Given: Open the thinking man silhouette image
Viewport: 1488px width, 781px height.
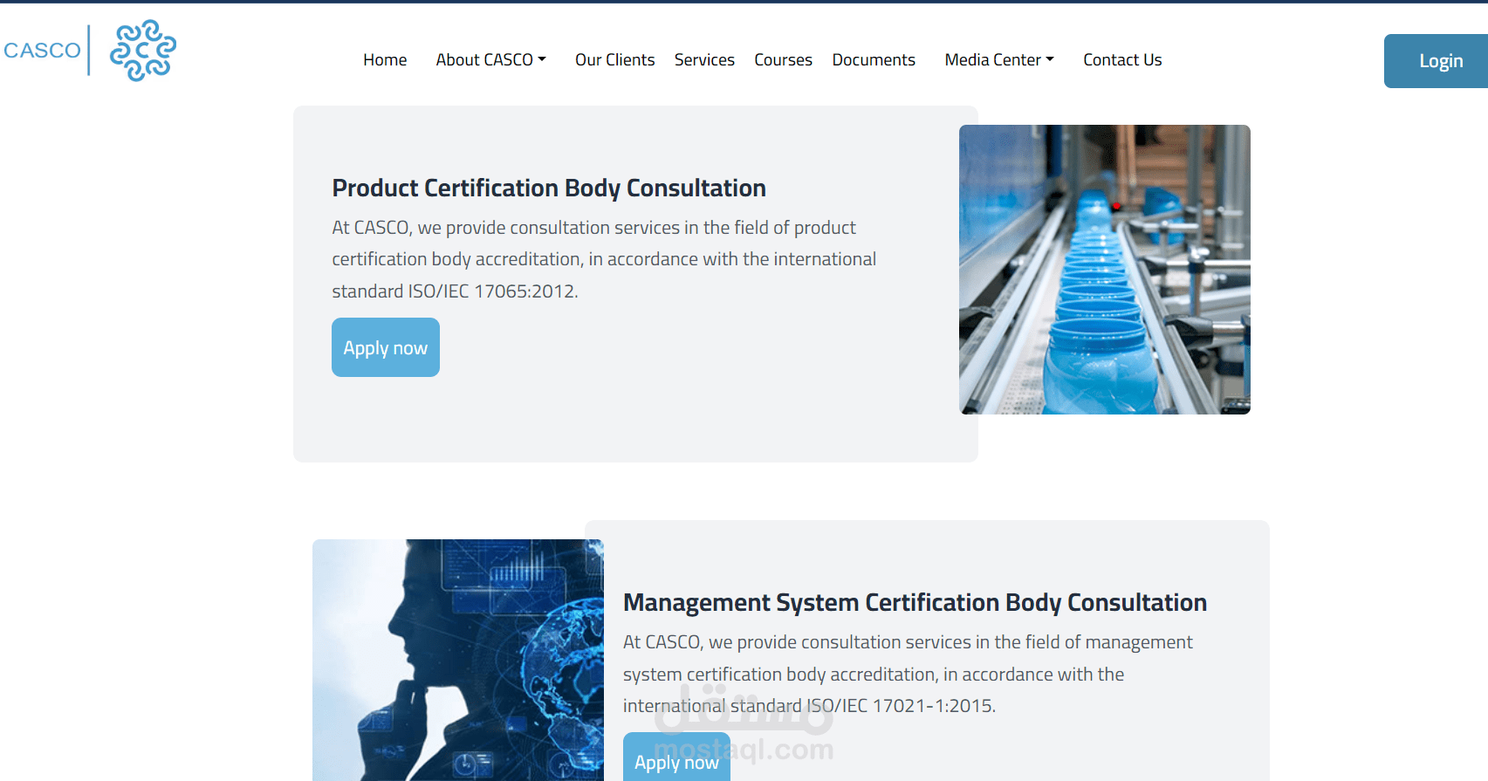Looking at the screenshot, I should [458, 660].
